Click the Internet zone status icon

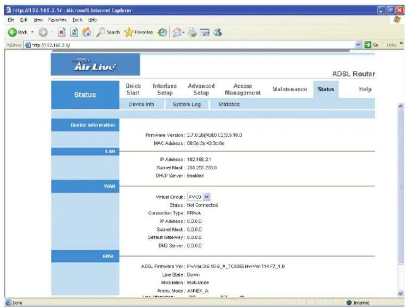[349, 303]
